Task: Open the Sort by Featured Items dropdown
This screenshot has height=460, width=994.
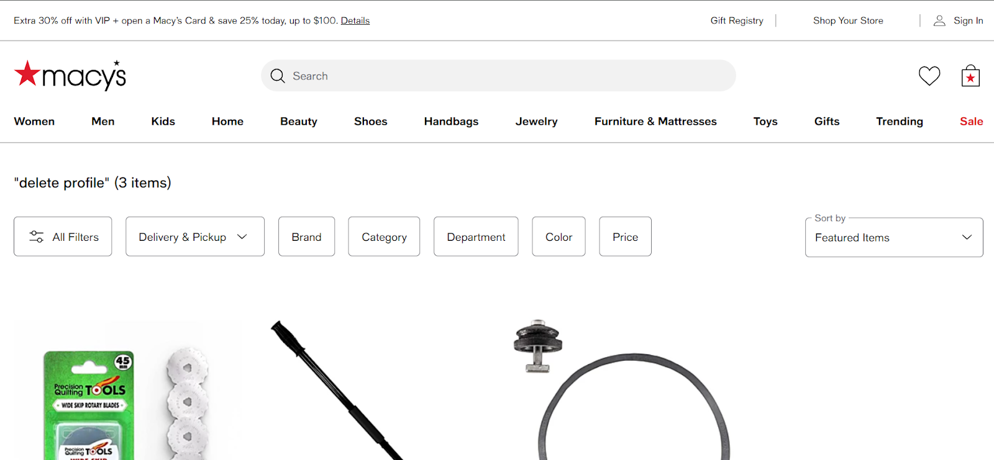Action: 894,237
